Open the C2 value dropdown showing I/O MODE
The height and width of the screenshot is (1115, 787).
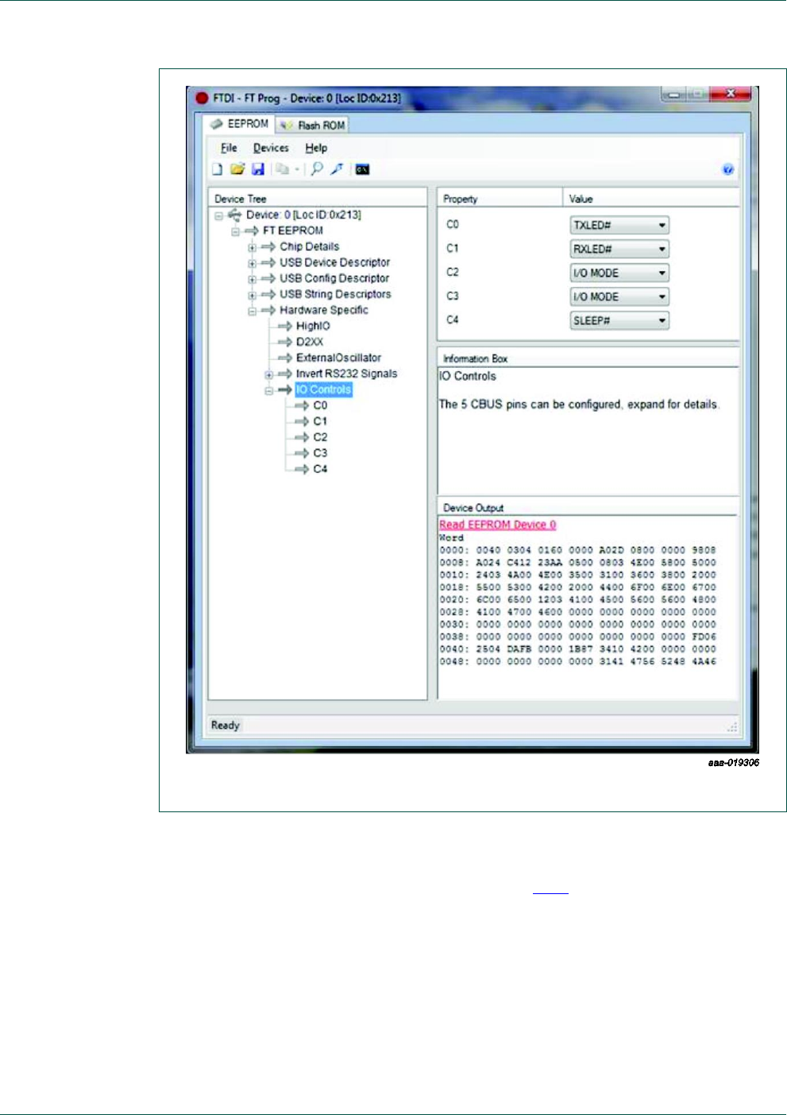point(619,273)
